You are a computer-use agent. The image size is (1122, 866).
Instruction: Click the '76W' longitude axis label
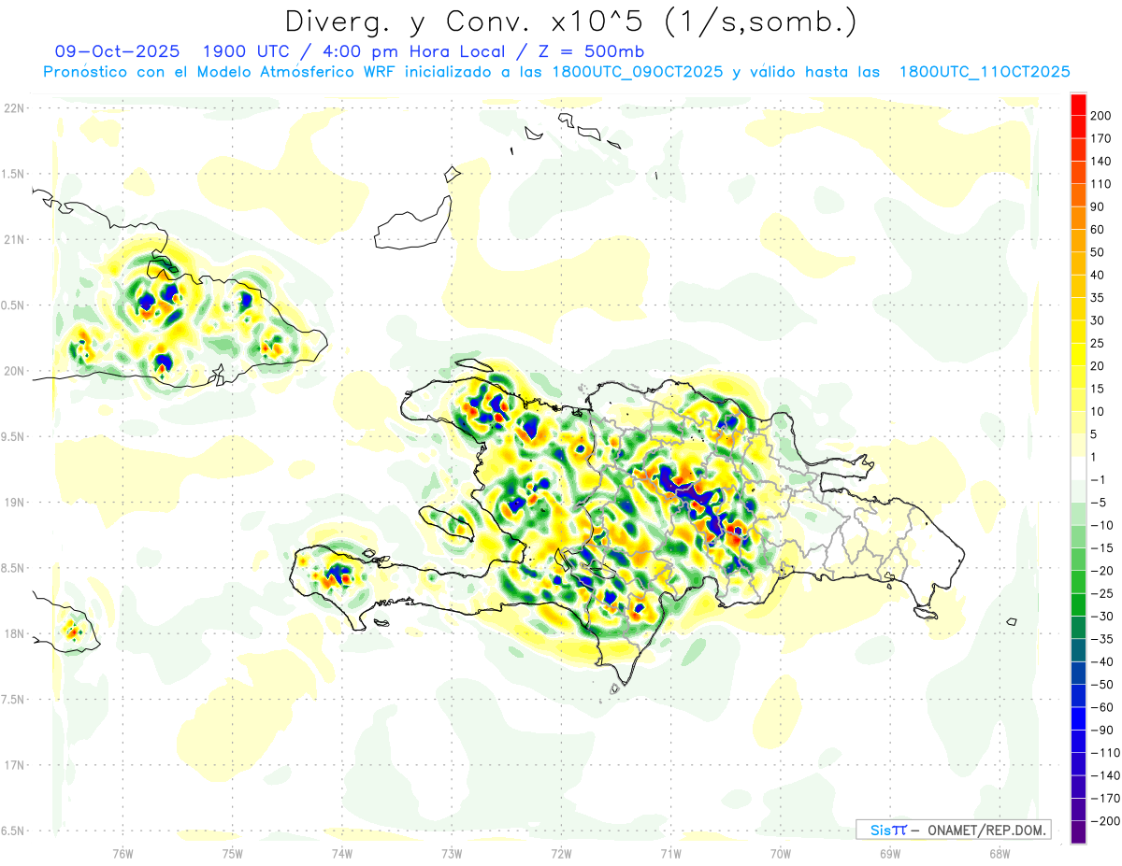point(122,852)
